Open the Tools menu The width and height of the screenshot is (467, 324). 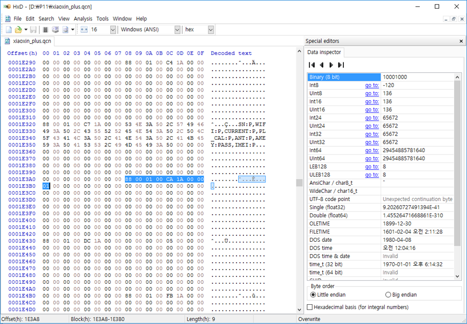(x=103, y=19)
